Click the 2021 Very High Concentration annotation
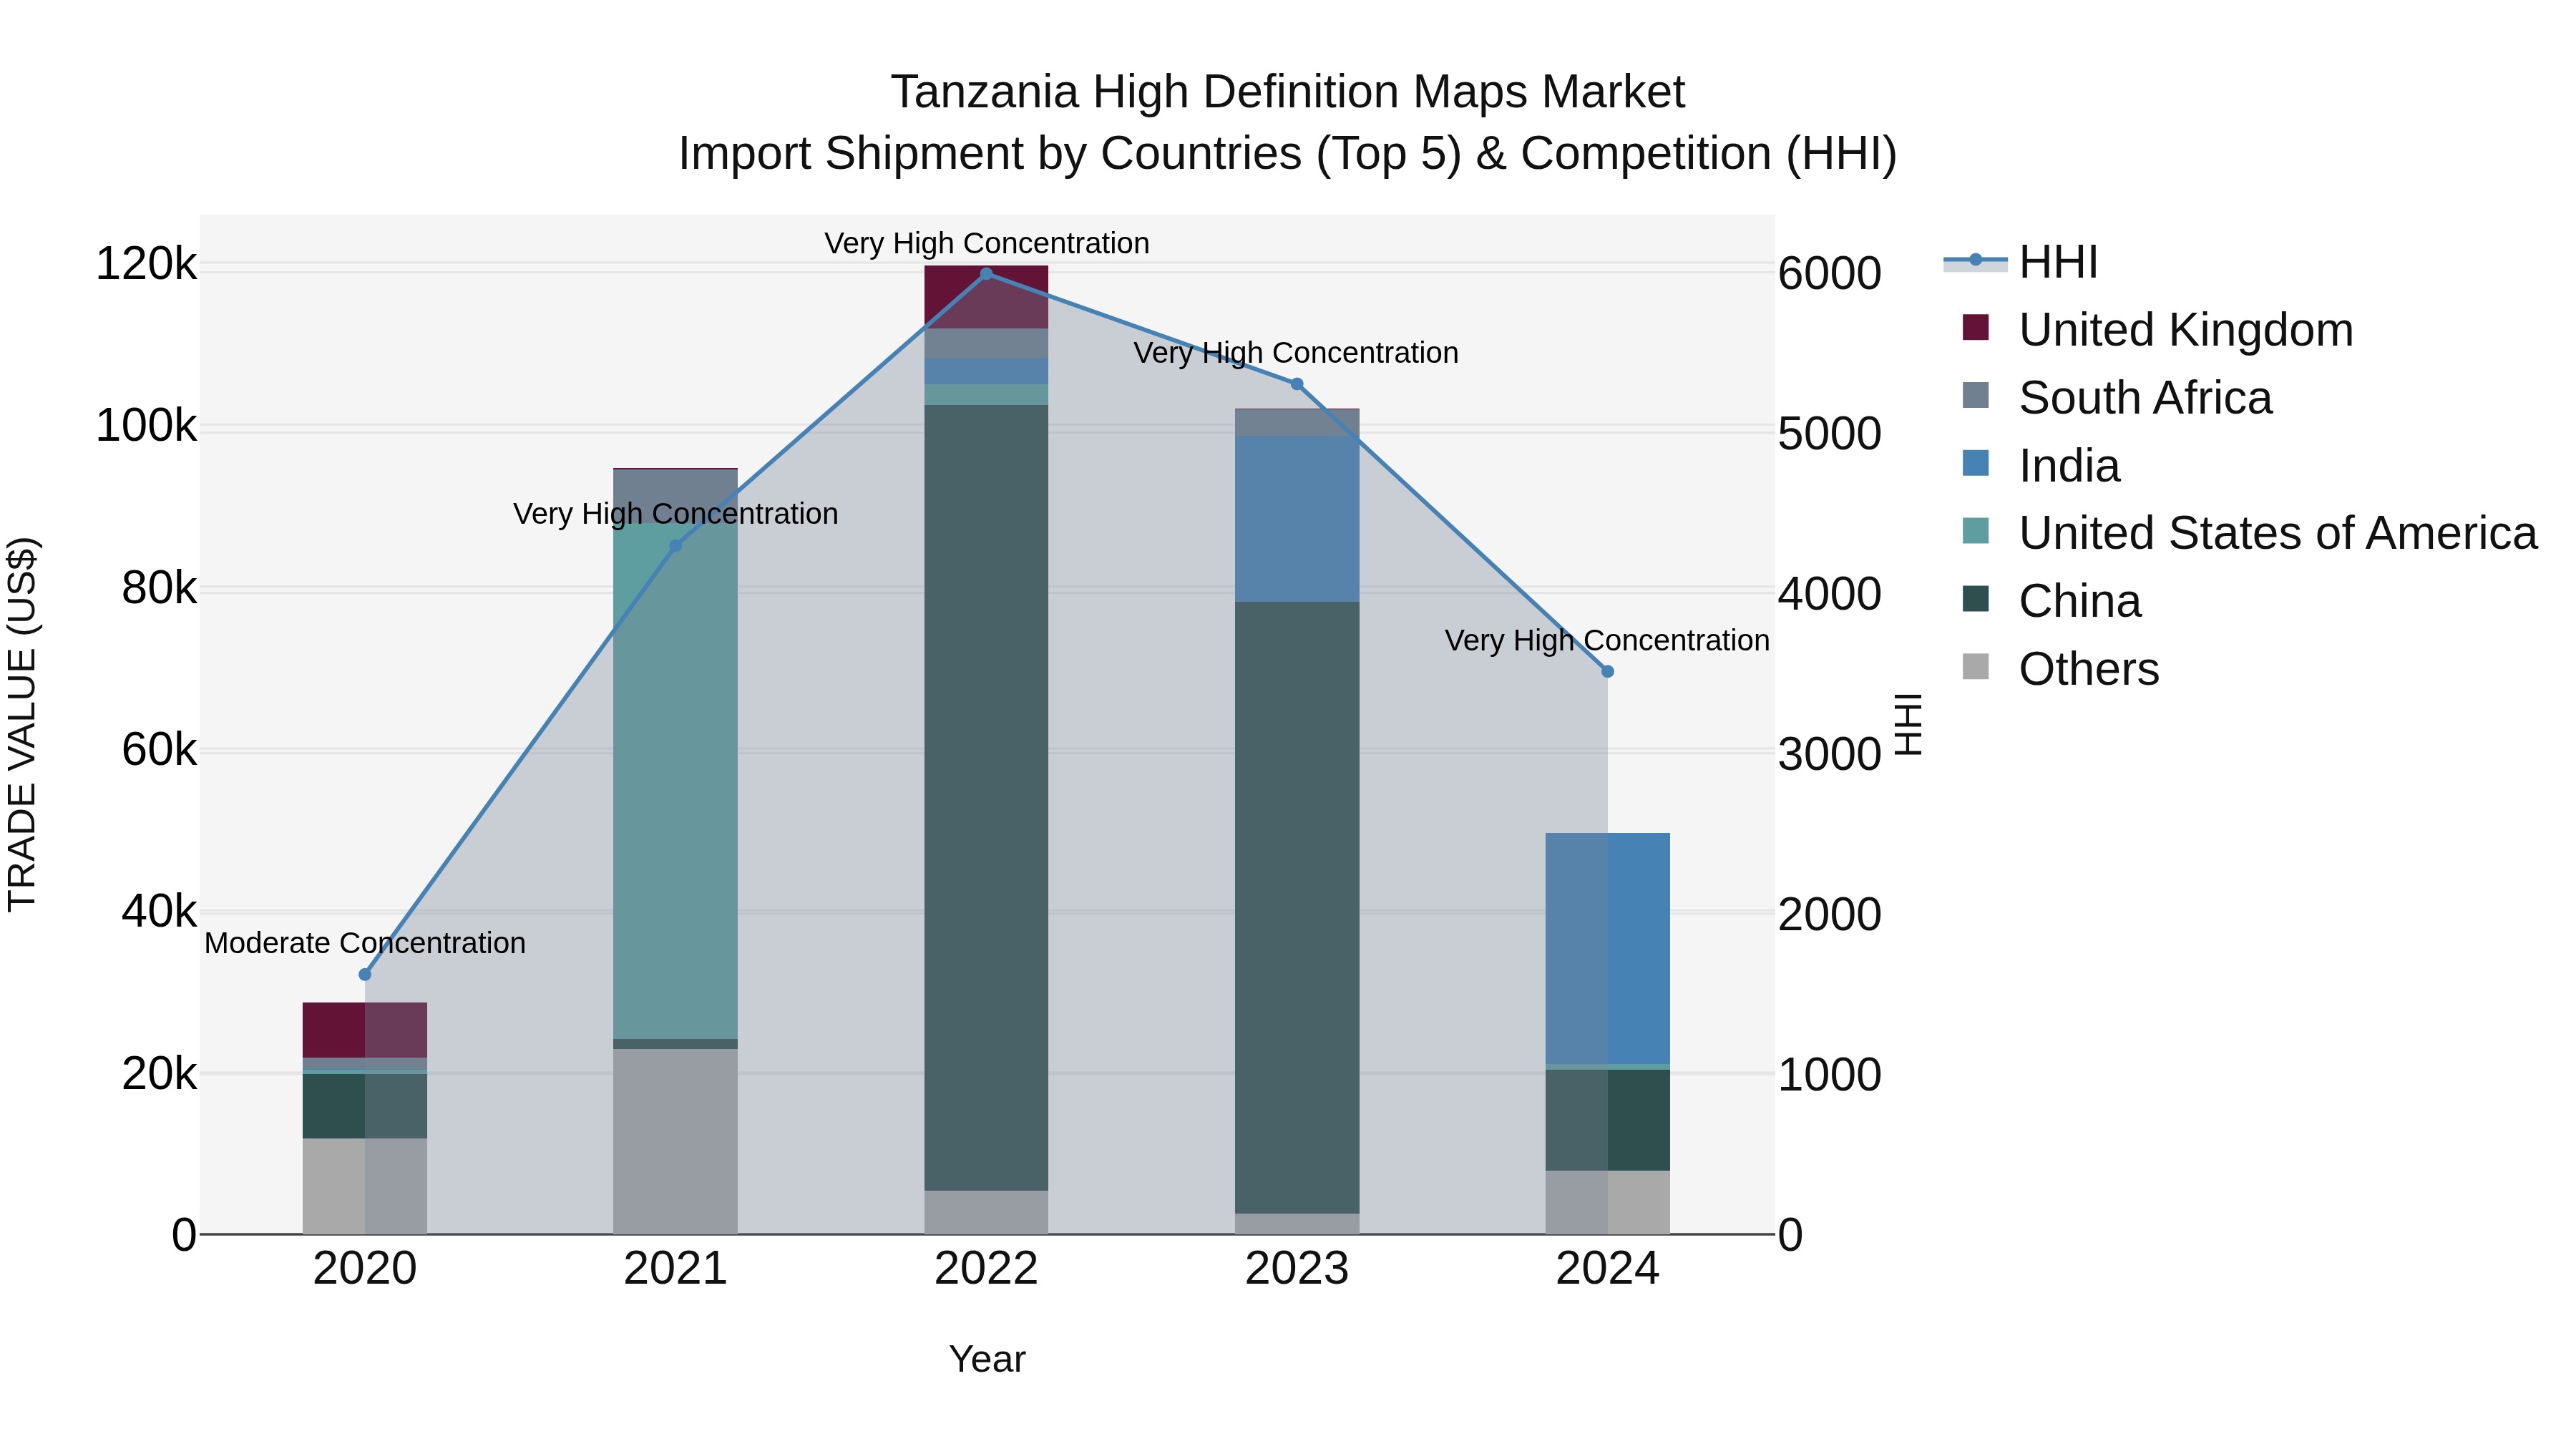The image size is (2576, 1449). tap(676, 514)
